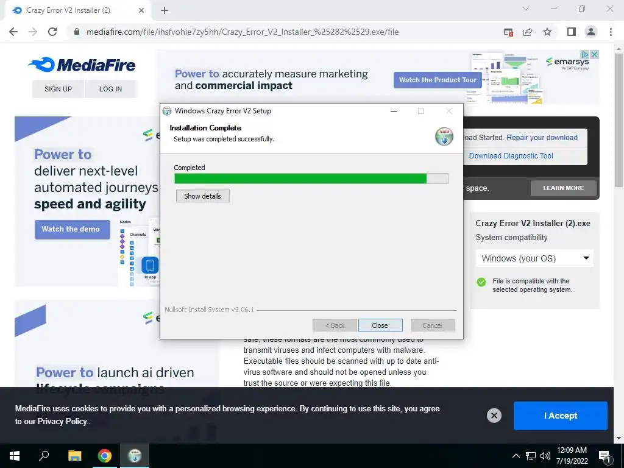
Task: Click the Nullsoft Install System v3.06.1 text
Action: click(x=210, y=310)
